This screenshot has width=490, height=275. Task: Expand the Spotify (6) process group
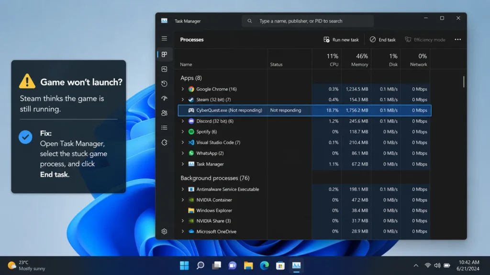click(x=183, y=132)
